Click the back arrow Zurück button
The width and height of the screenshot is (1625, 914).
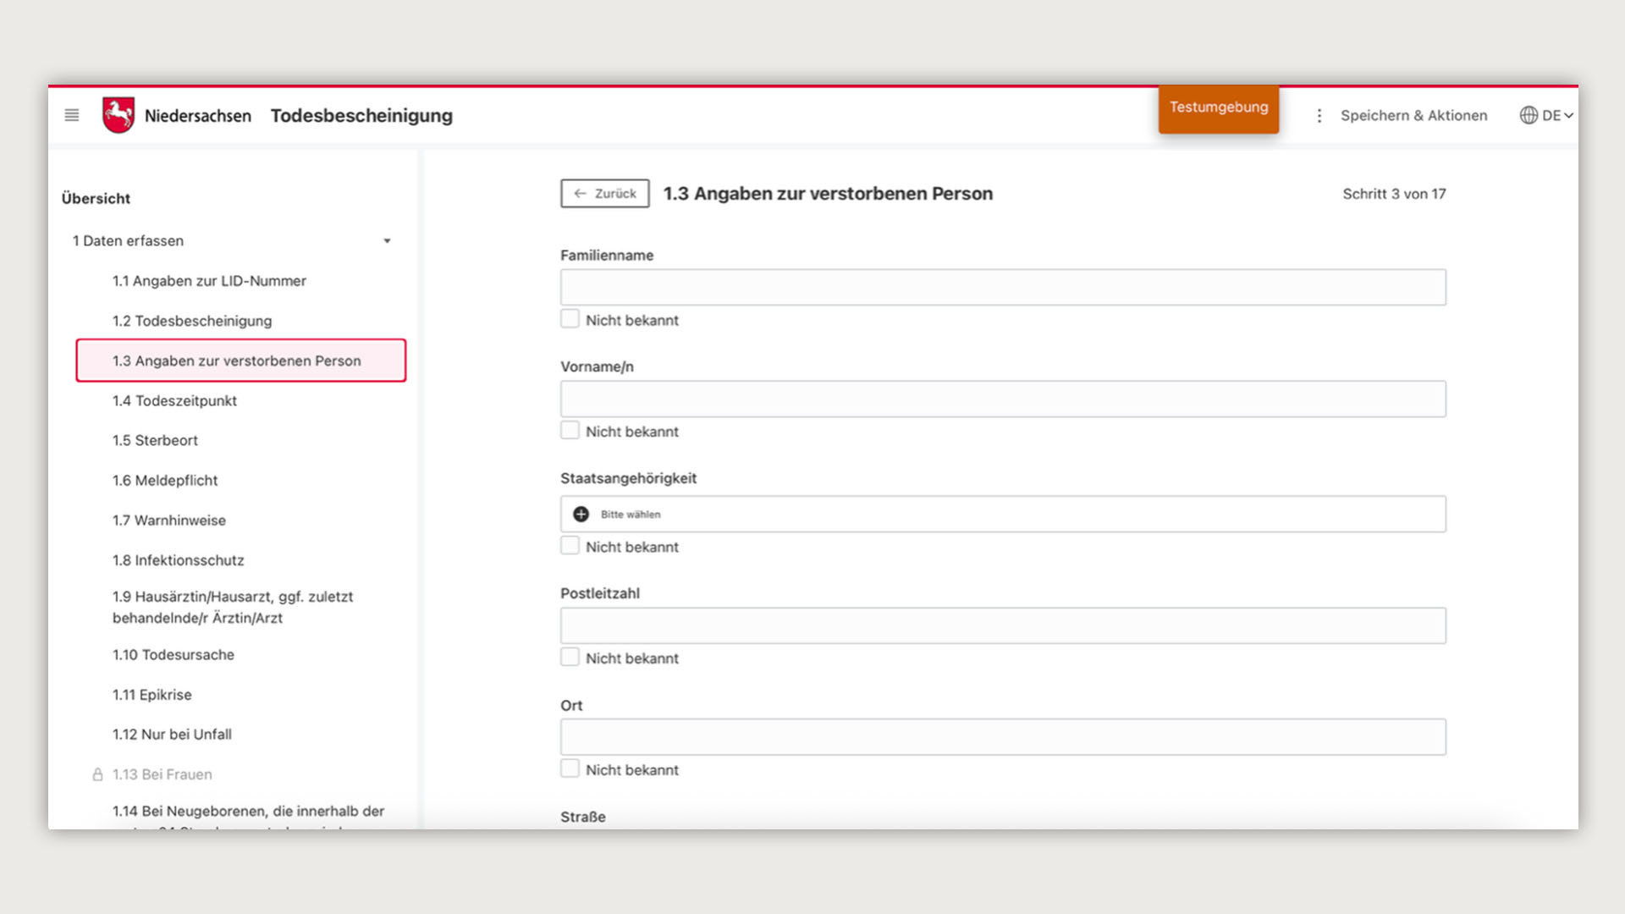click(604, 194)
